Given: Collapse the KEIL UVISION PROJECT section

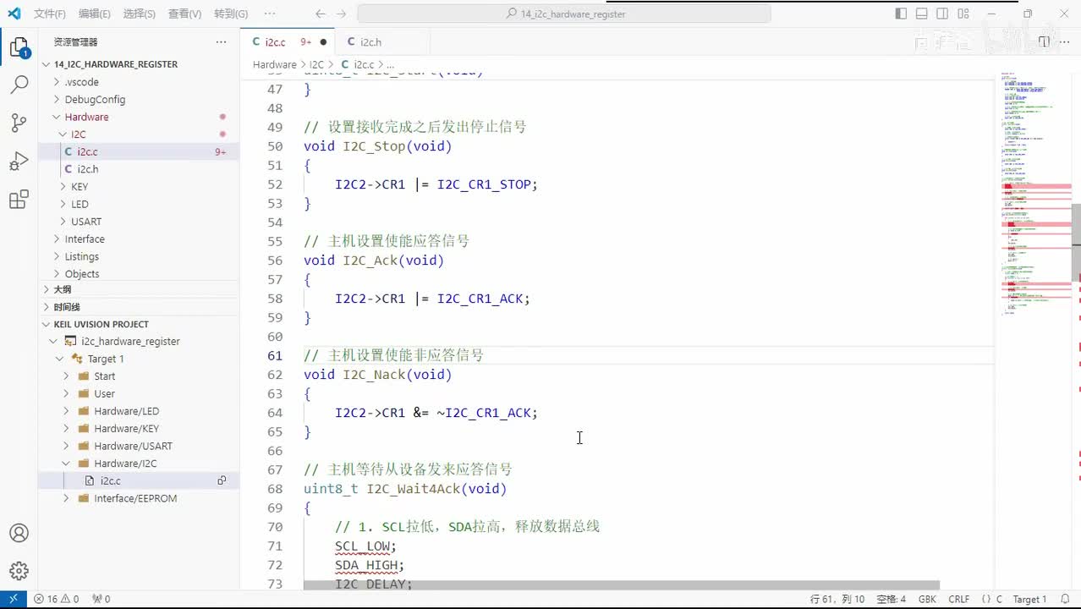Looking at the screenshot, I should pos(101,324).
